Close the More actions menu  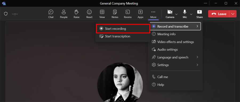[x=153, y=14]
